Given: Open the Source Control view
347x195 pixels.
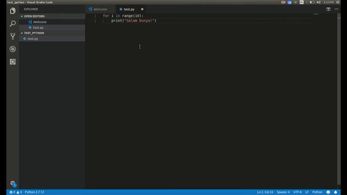Looking at the screenshot, I should pyautogui.click(x=12, y=36).
